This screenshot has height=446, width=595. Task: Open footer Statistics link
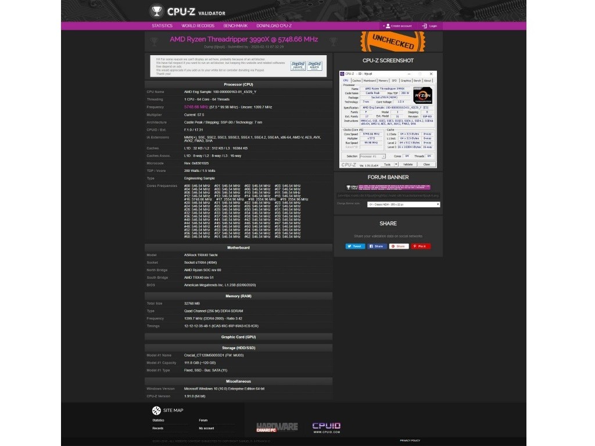pyautogui.click(x=158, y=420)
